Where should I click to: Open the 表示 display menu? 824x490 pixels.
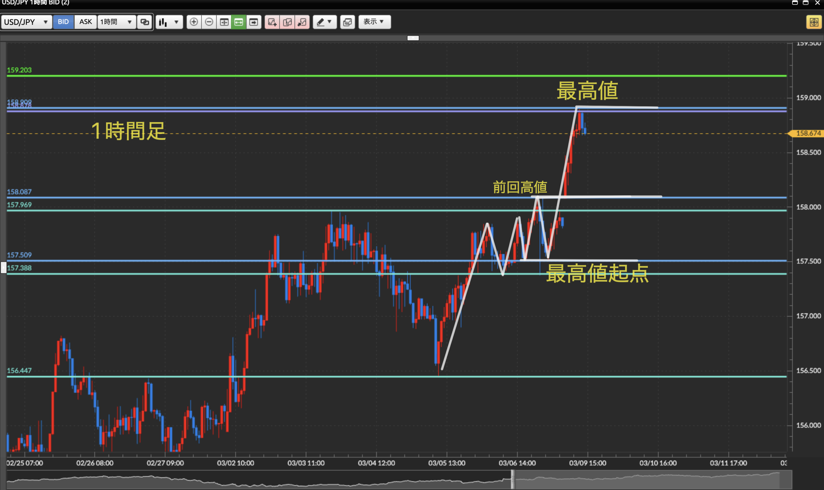click(374, 22)
